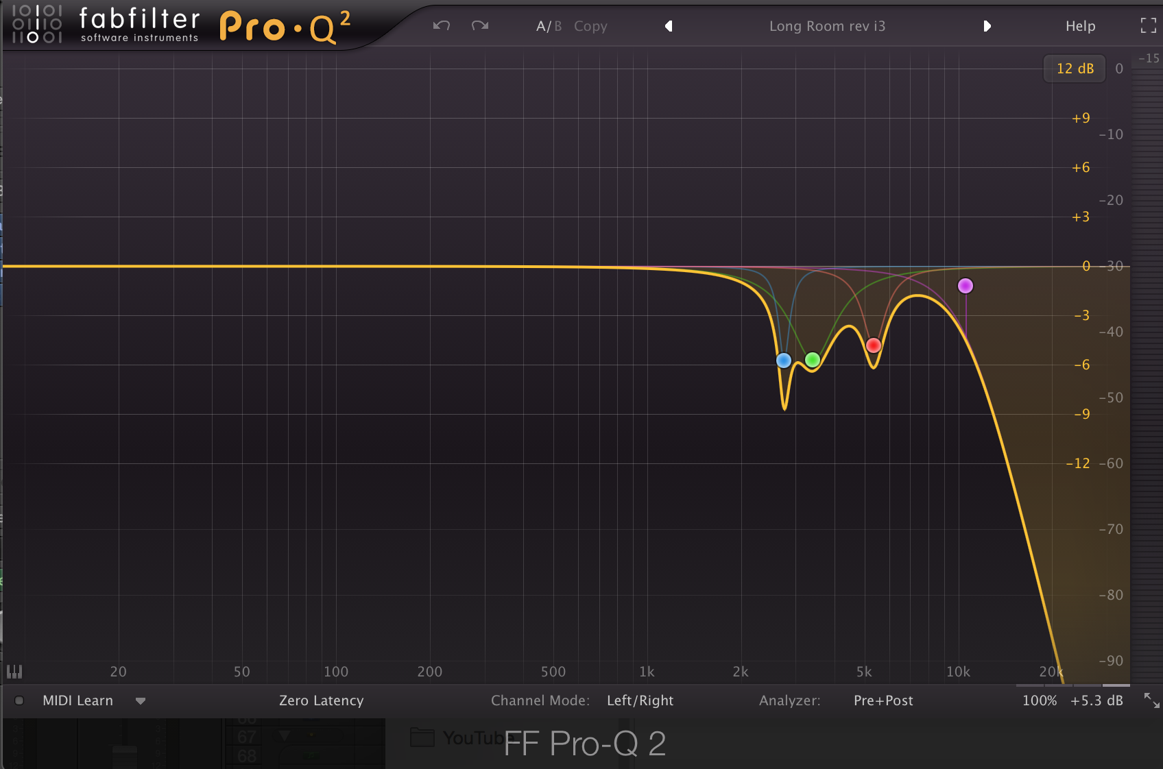This screenshot has width=1163, height=769.
Task: Click the resize arrows icon at bottom right
Action: click(1151, 700)
